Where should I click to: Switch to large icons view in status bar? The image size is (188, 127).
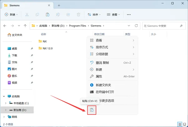185,125
